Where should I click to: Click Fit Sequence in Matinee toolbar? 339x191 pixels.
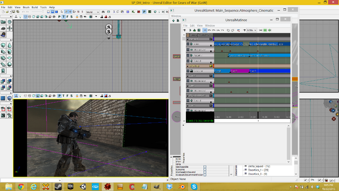pyautogui.click(x=261, y=30)
